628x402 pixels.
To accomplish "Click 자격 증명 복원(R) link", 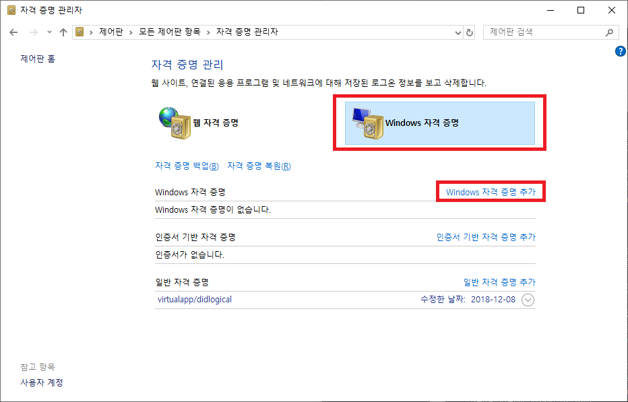I will [x=259, y=166].
